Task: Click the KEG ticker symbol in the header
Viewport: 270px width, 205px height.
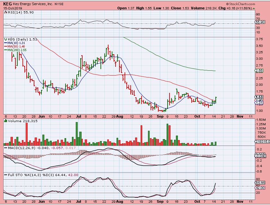Action: point(7,4)
